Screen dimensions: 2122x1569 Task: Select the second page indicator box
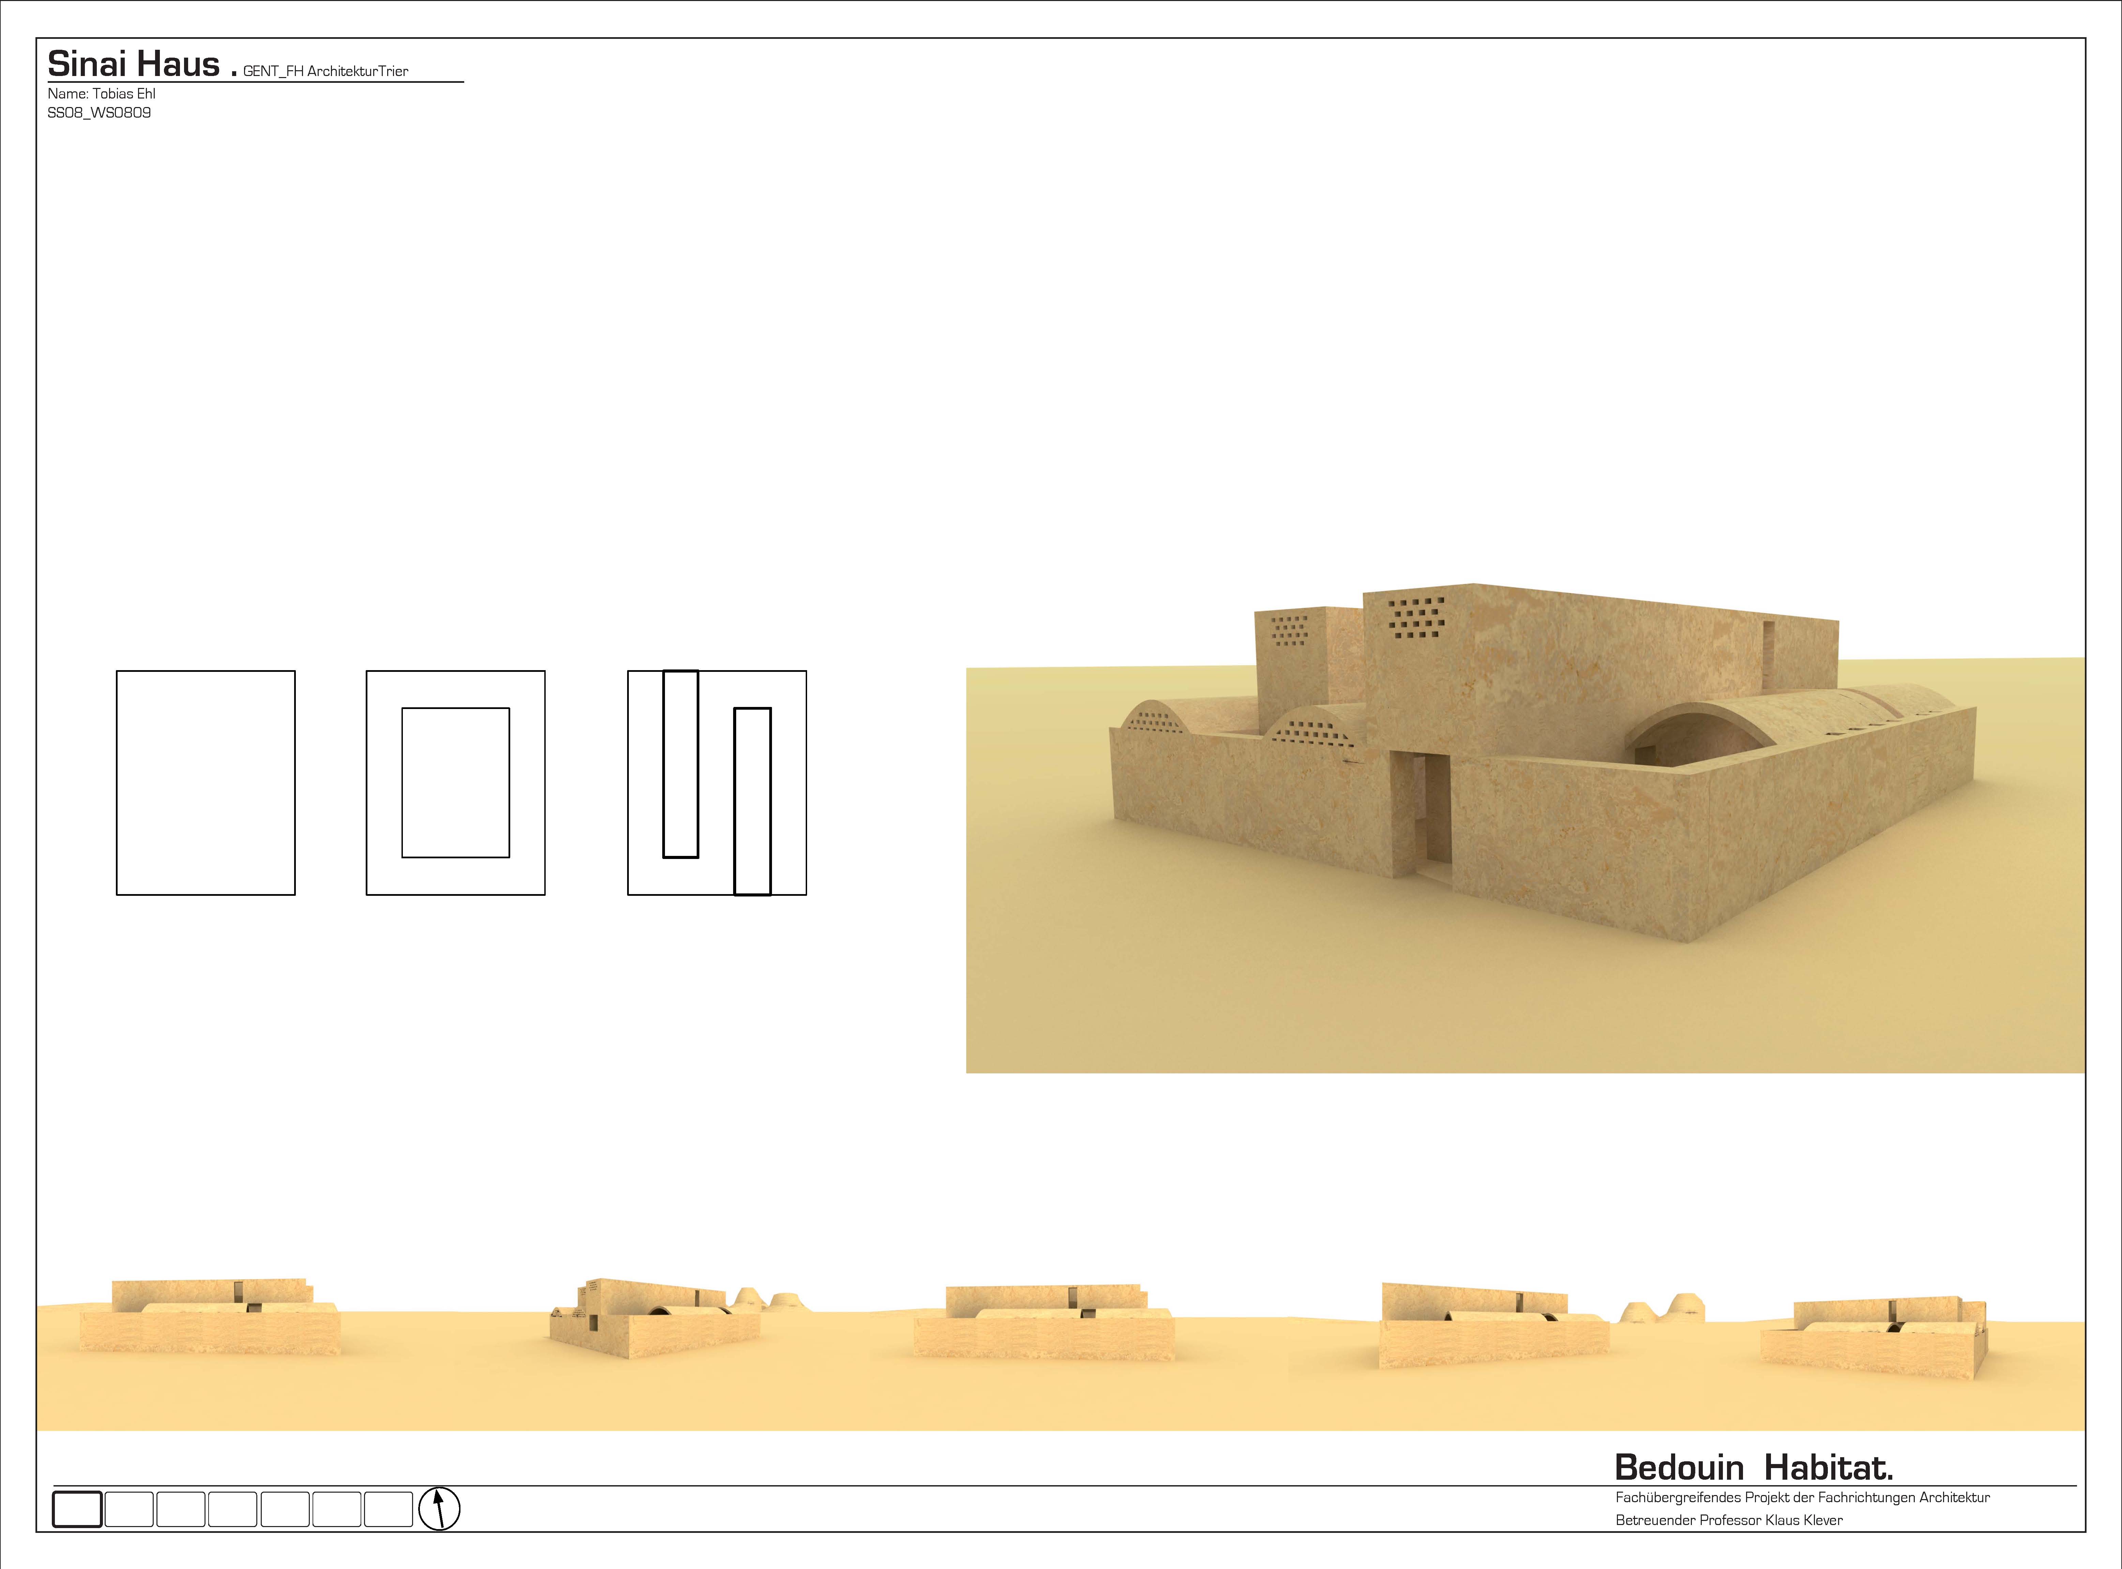click(x=129, y=1509)
